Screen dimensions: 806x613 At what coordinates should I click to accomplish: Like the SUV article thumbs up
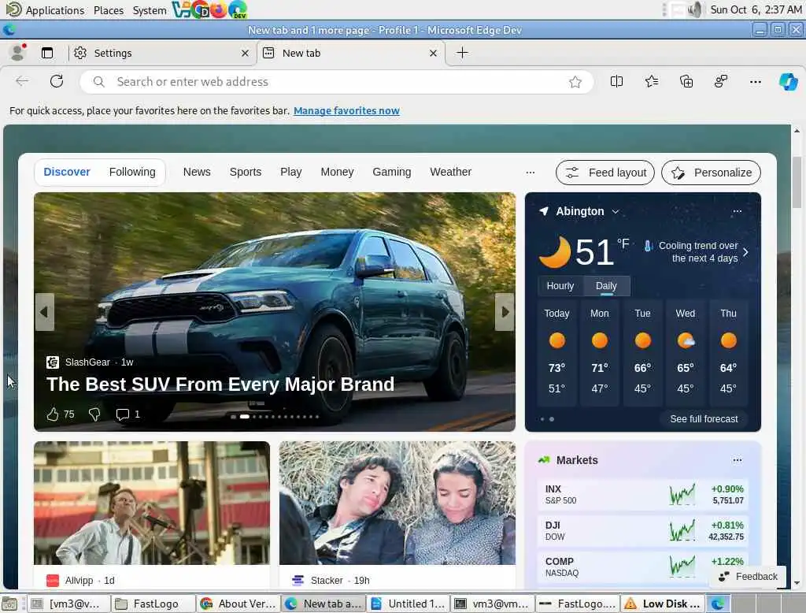(x=53, y=414)
